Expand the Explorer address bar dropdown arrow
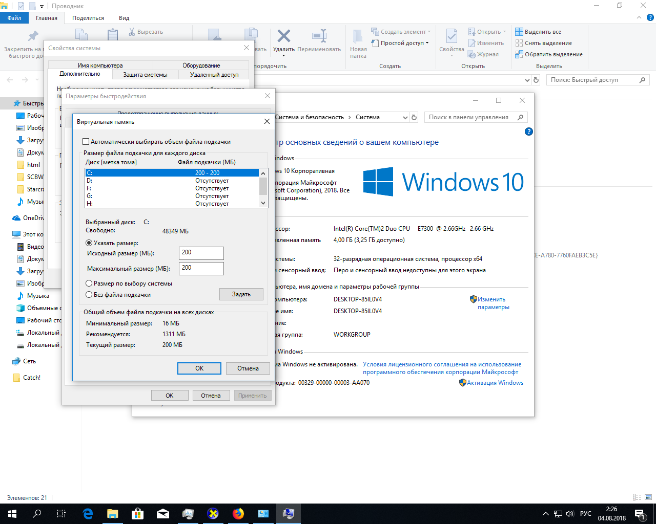The image size is (656, 524). click(527, 80)
